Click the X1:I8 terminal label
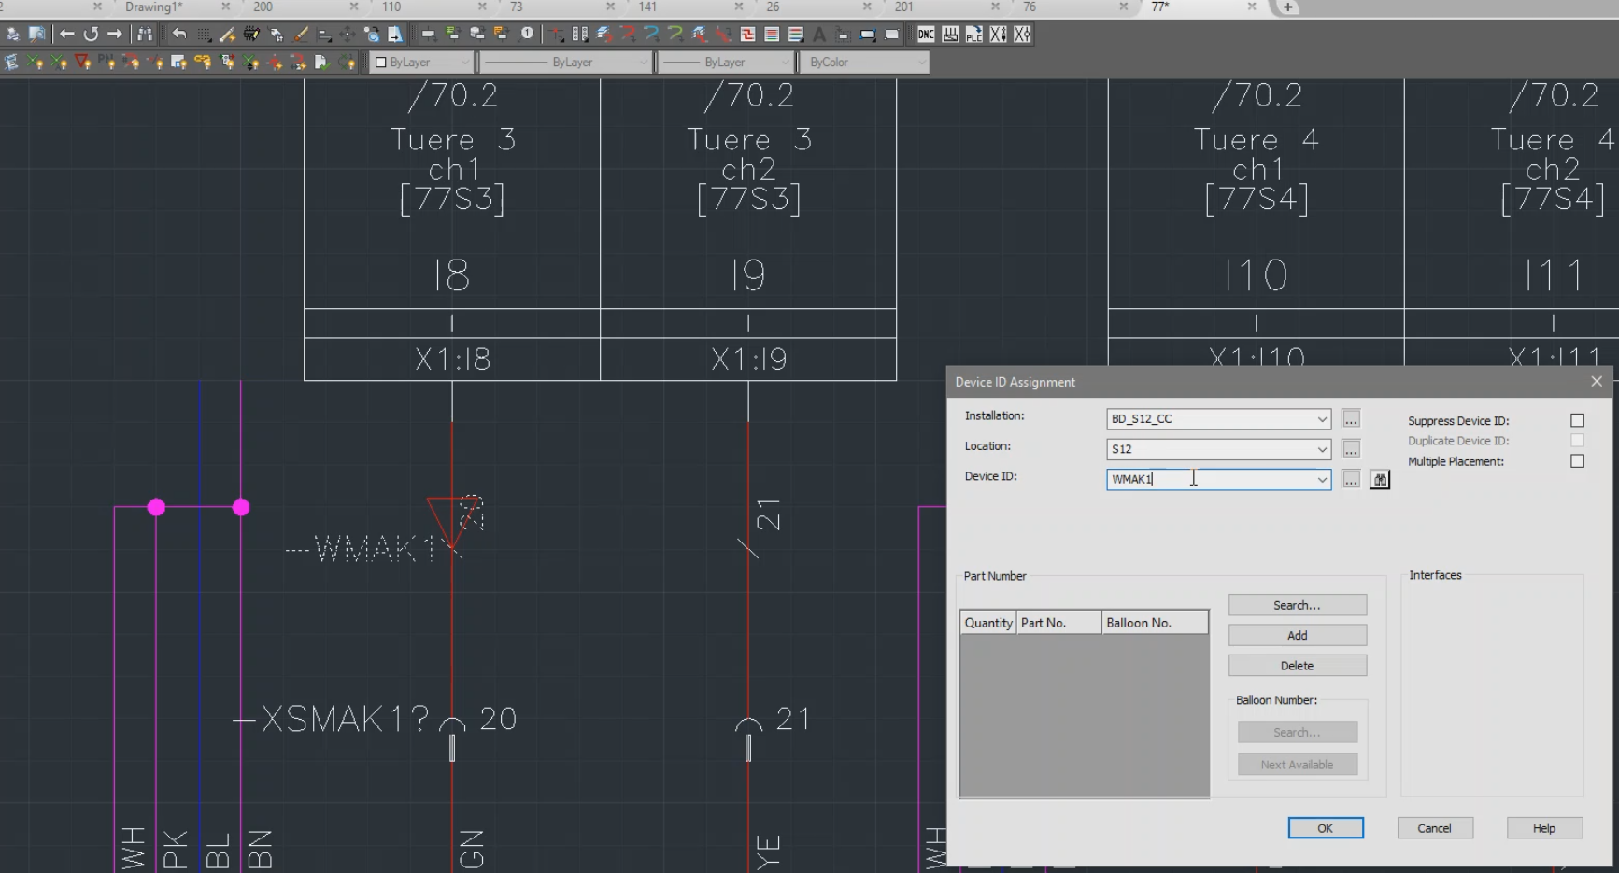 click(x=452, y=359)
